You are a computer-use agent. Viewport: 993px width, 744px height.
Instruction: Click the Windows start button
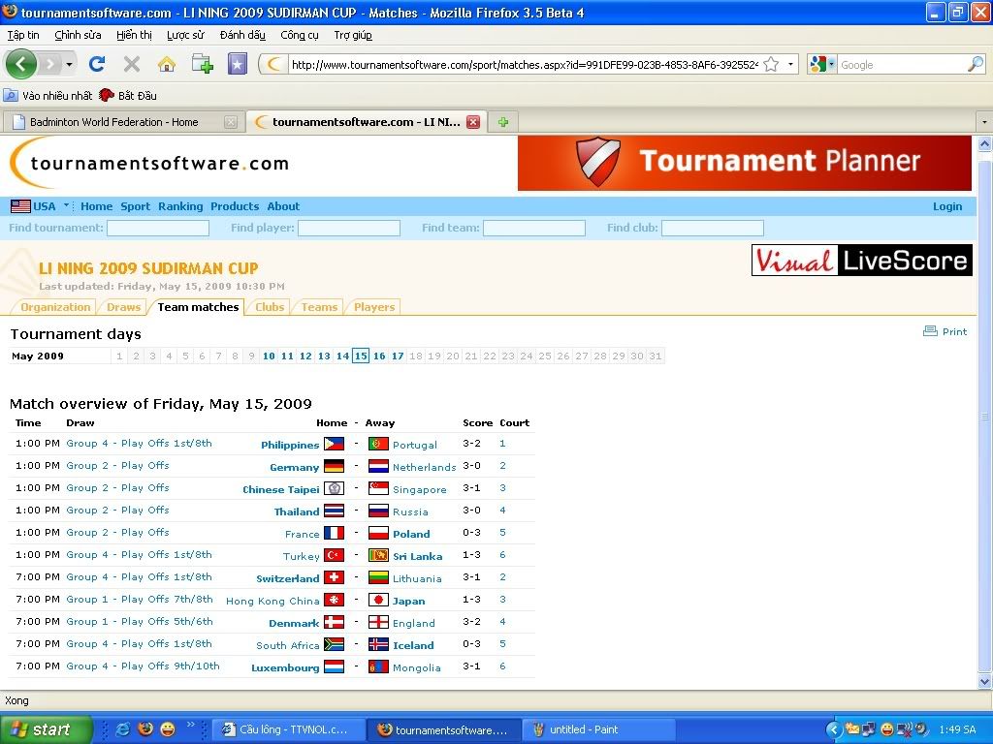(46, 729)
